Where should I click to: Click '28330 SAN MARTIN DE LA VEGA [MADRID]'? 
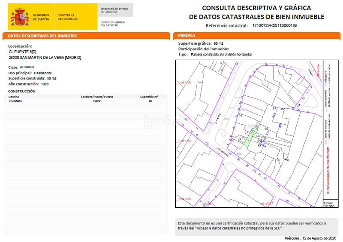45,58
